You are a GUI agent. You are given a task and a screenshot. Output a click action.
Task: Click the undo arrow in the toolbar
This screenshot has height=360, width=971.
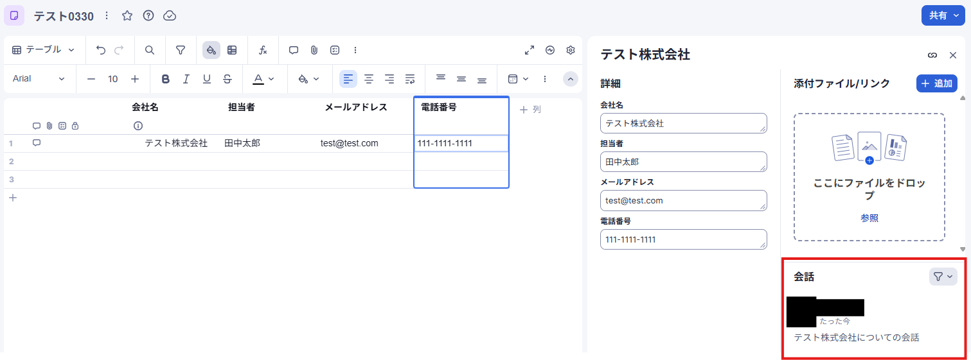(100, 50)
